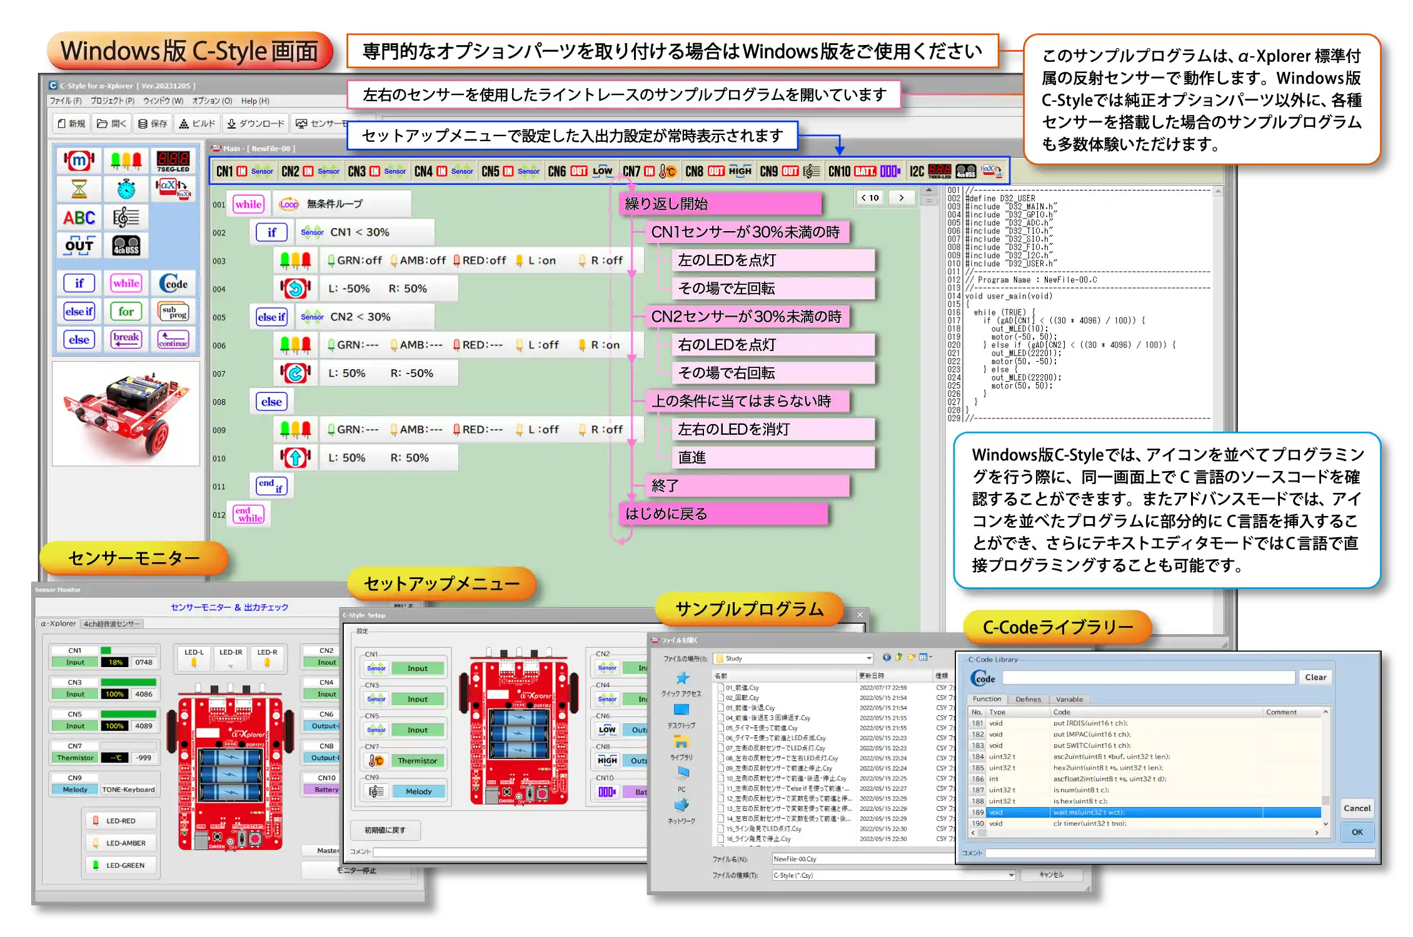Image resolution: width=1413 pixels, height=937 pixels.
Task: Click the rotate-right motor icon on line 007
Action: click(295, 373)
